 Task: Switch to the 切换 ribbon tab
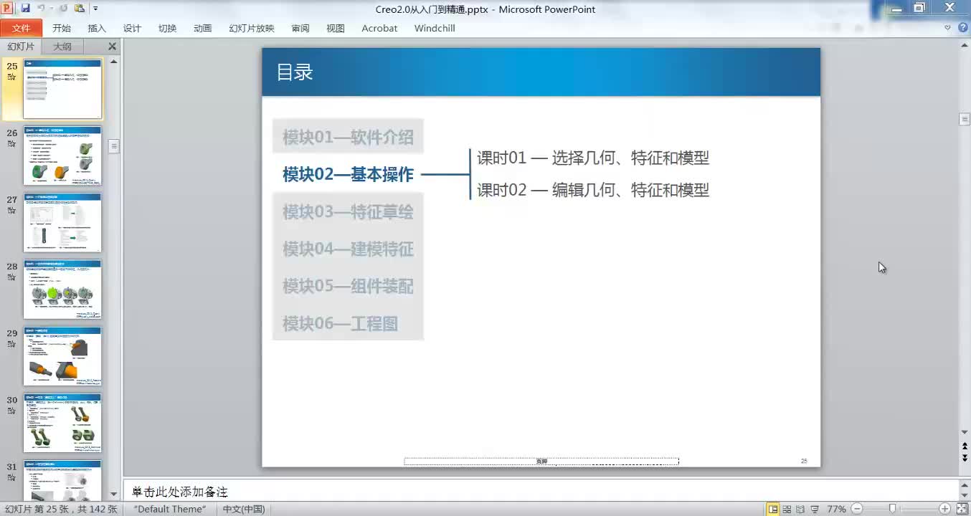click(167, 29)
